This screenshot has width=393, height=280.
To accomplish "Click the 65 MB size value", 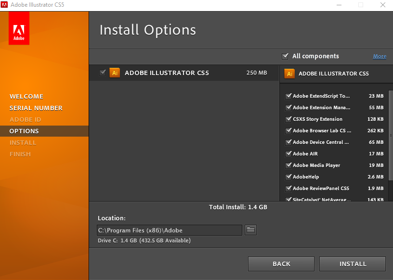I will tap(376, 142).
